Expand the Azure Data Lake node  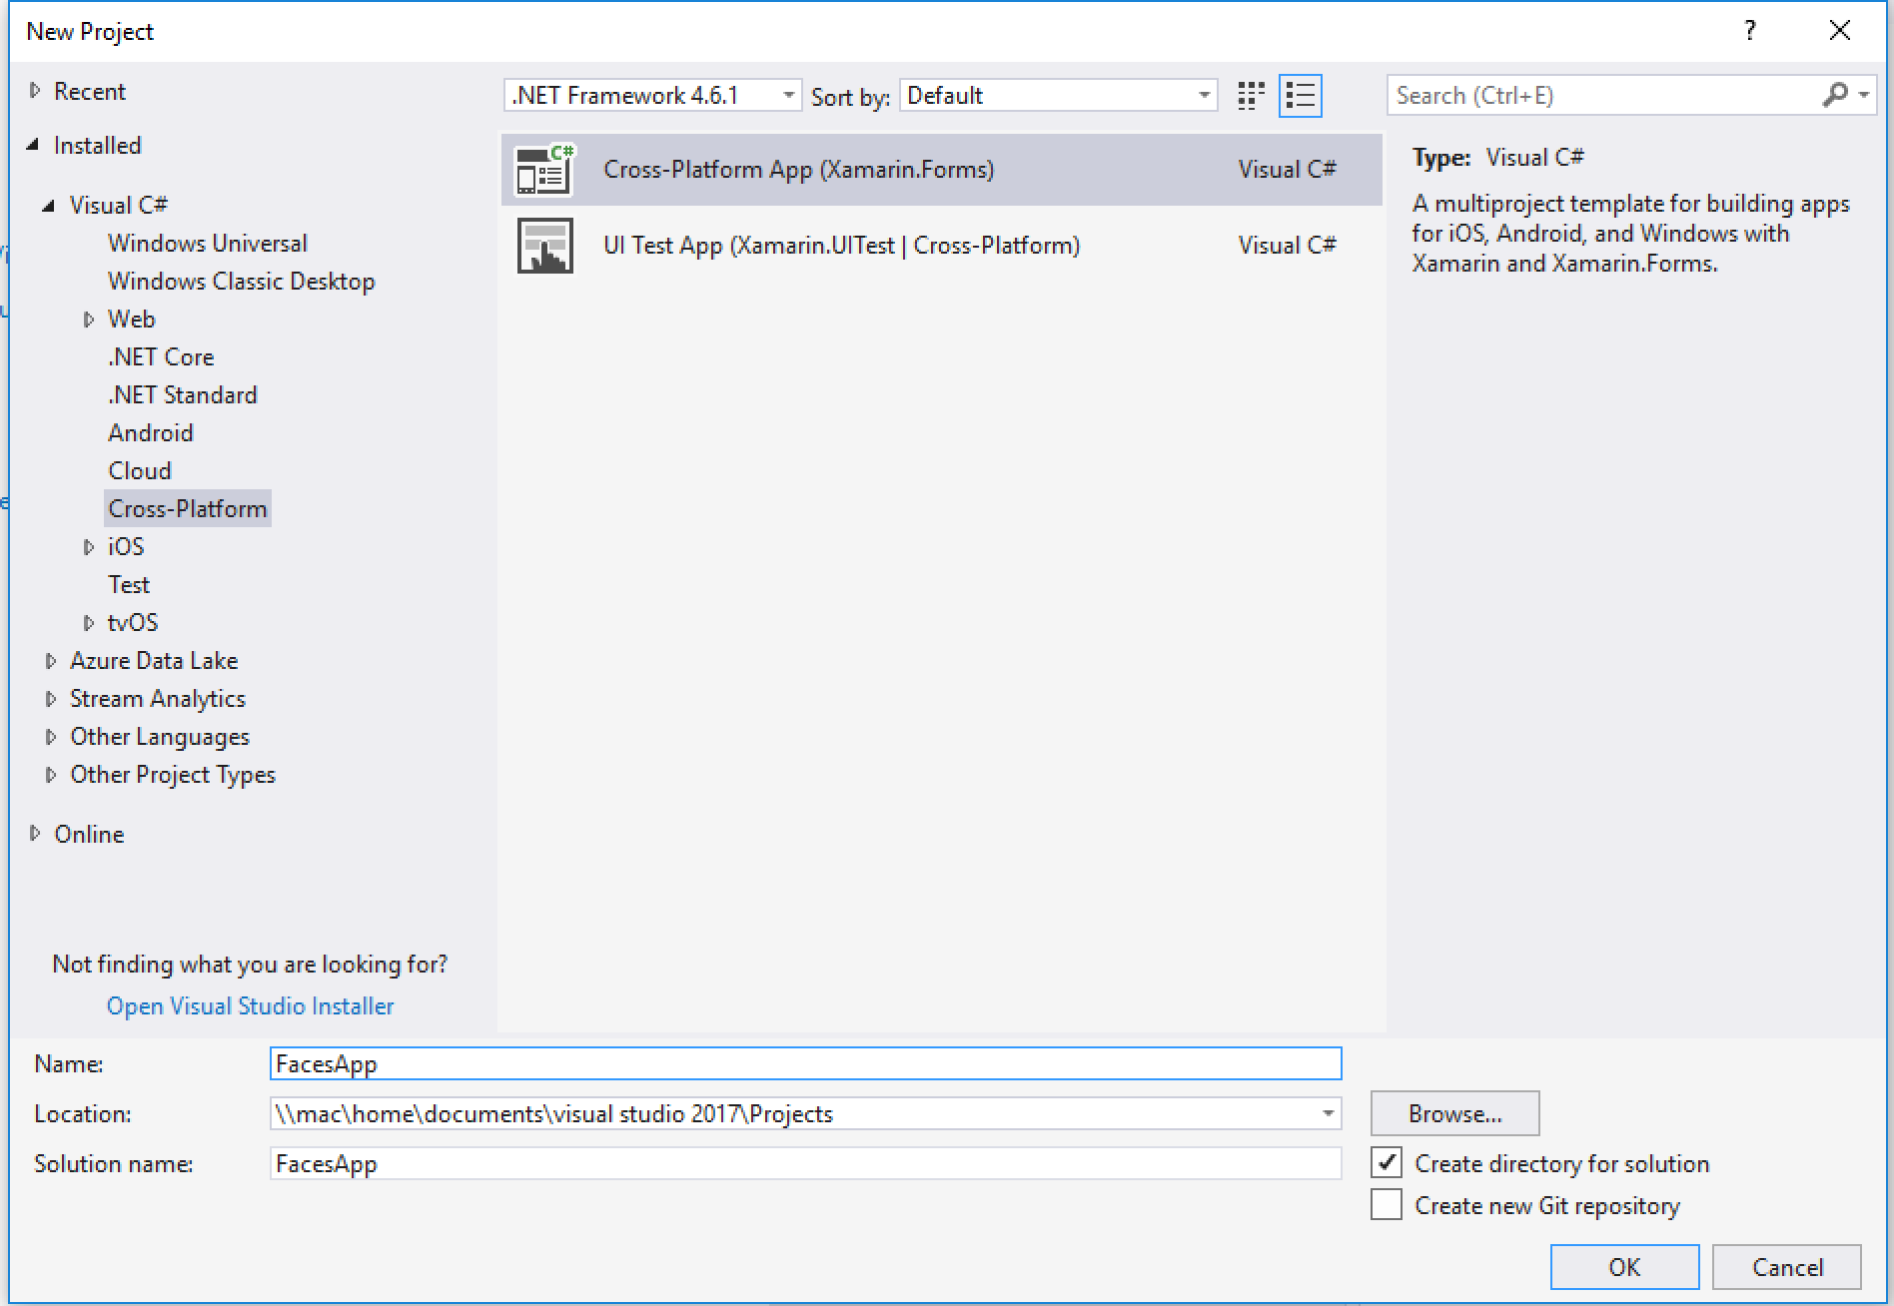click(x=51, y=661)
